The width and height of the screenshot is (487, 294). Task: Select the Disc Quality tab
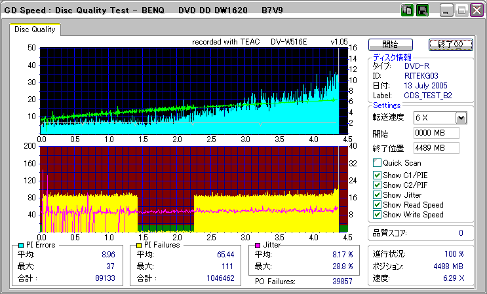point(35,29)
